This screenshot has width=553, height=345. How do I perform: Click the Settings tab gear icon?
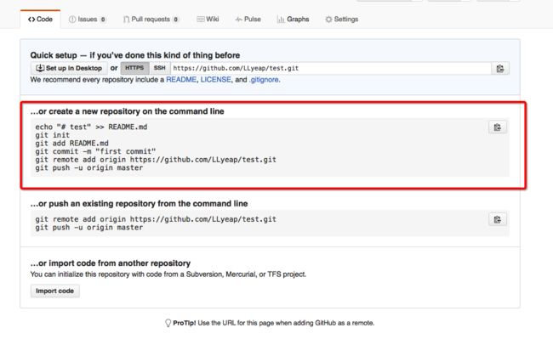pyautogui.click(x=328, y=20)
